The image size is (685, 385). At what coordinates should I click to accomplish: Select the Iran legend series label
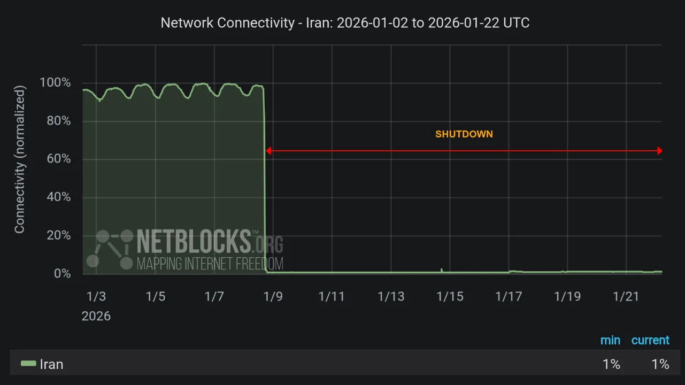tap(52, 364)
